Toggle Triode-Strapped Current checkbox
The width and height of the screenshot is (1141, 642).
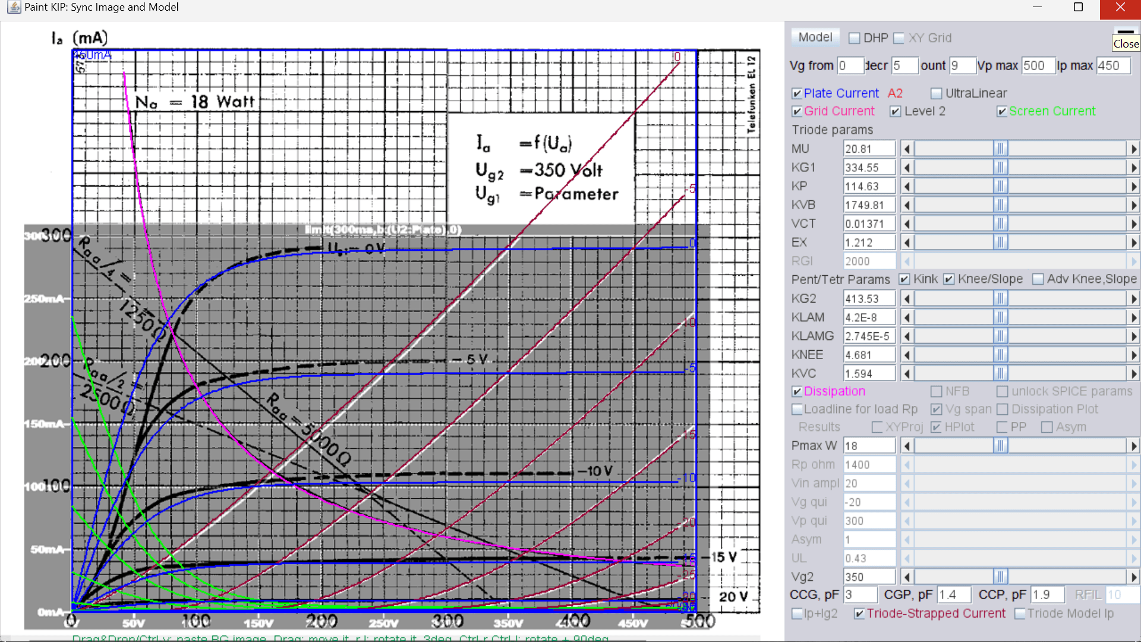pos(859,613)
